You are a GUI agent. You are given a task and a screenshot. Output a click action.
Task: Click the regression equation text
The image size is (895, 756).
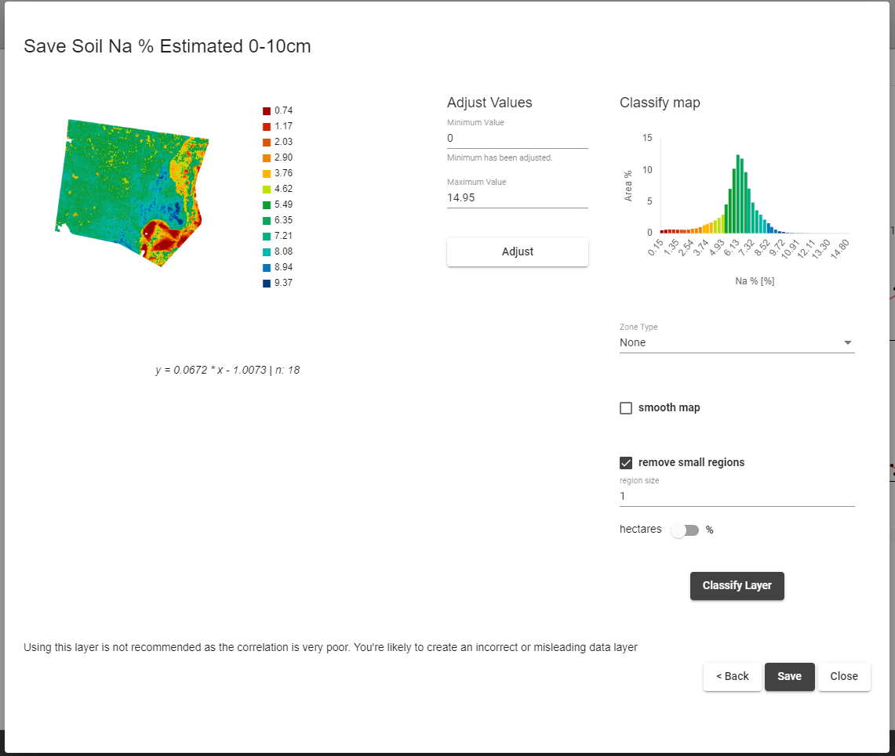pos(227,370)
